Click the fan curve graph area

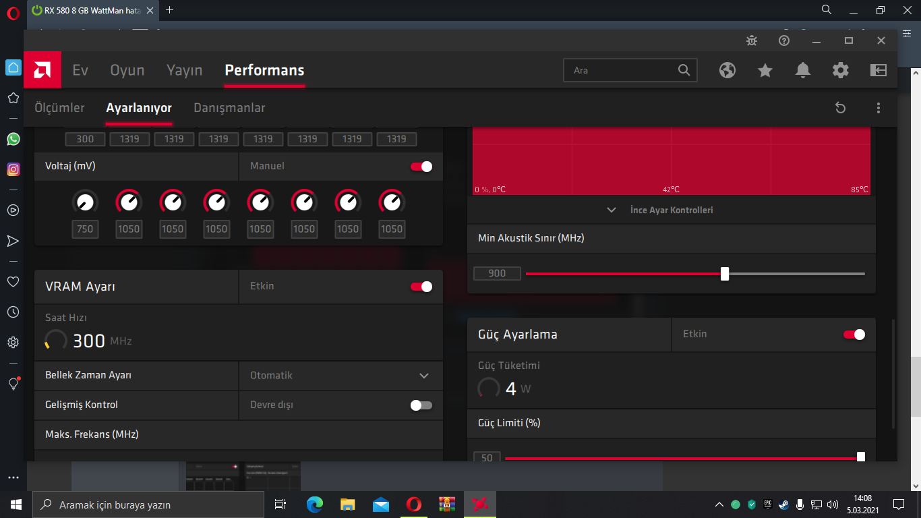(x=672, y=161)
